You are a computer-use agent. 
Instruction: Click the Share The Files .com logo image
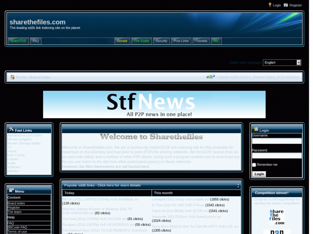(x=277, y=217)
